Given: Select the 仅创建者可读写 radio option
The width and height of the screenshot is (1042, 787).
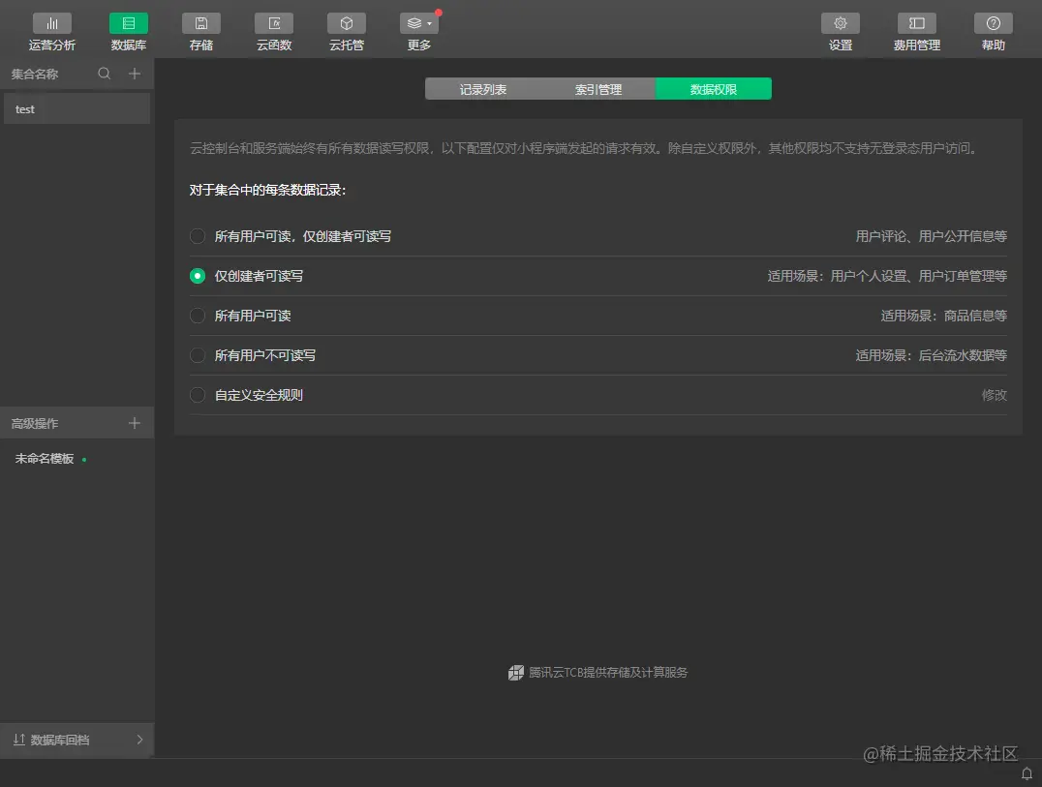Looking at the screenshot, I should (198, 276).
